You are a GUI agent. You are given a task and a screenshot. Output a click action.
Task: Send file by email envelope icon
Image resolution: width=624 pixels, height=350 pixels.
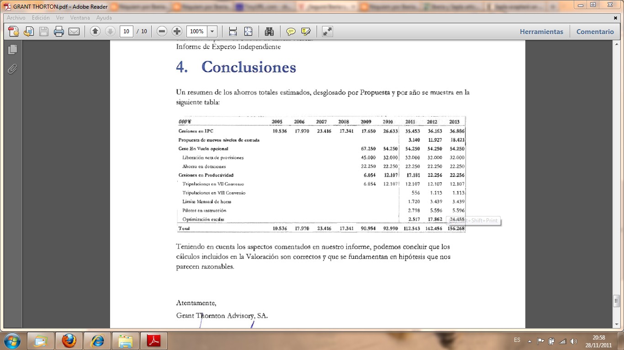pyautogui.click(x=74, y=31)
